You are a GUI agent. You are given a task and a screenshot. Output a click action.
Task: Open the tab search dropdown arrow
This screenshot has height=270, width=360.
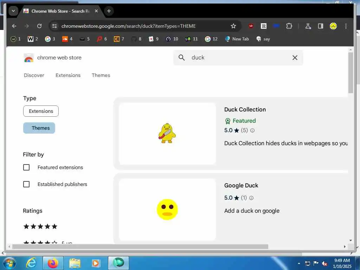tap(13, 11)
